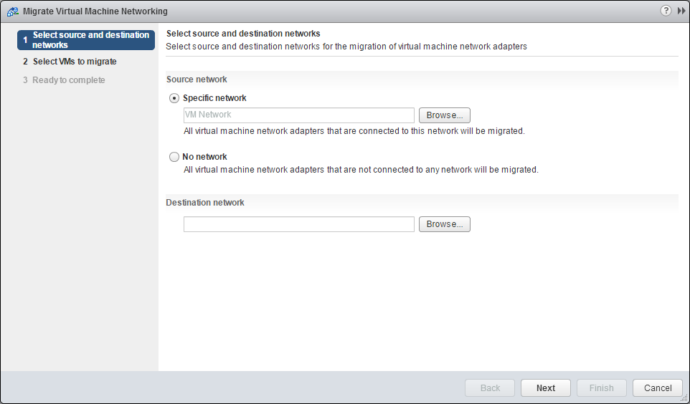This screenshot has height=404, width=690.
Task: Click the double-arrow collapse wizard icon
Action: tap(681, 11)
